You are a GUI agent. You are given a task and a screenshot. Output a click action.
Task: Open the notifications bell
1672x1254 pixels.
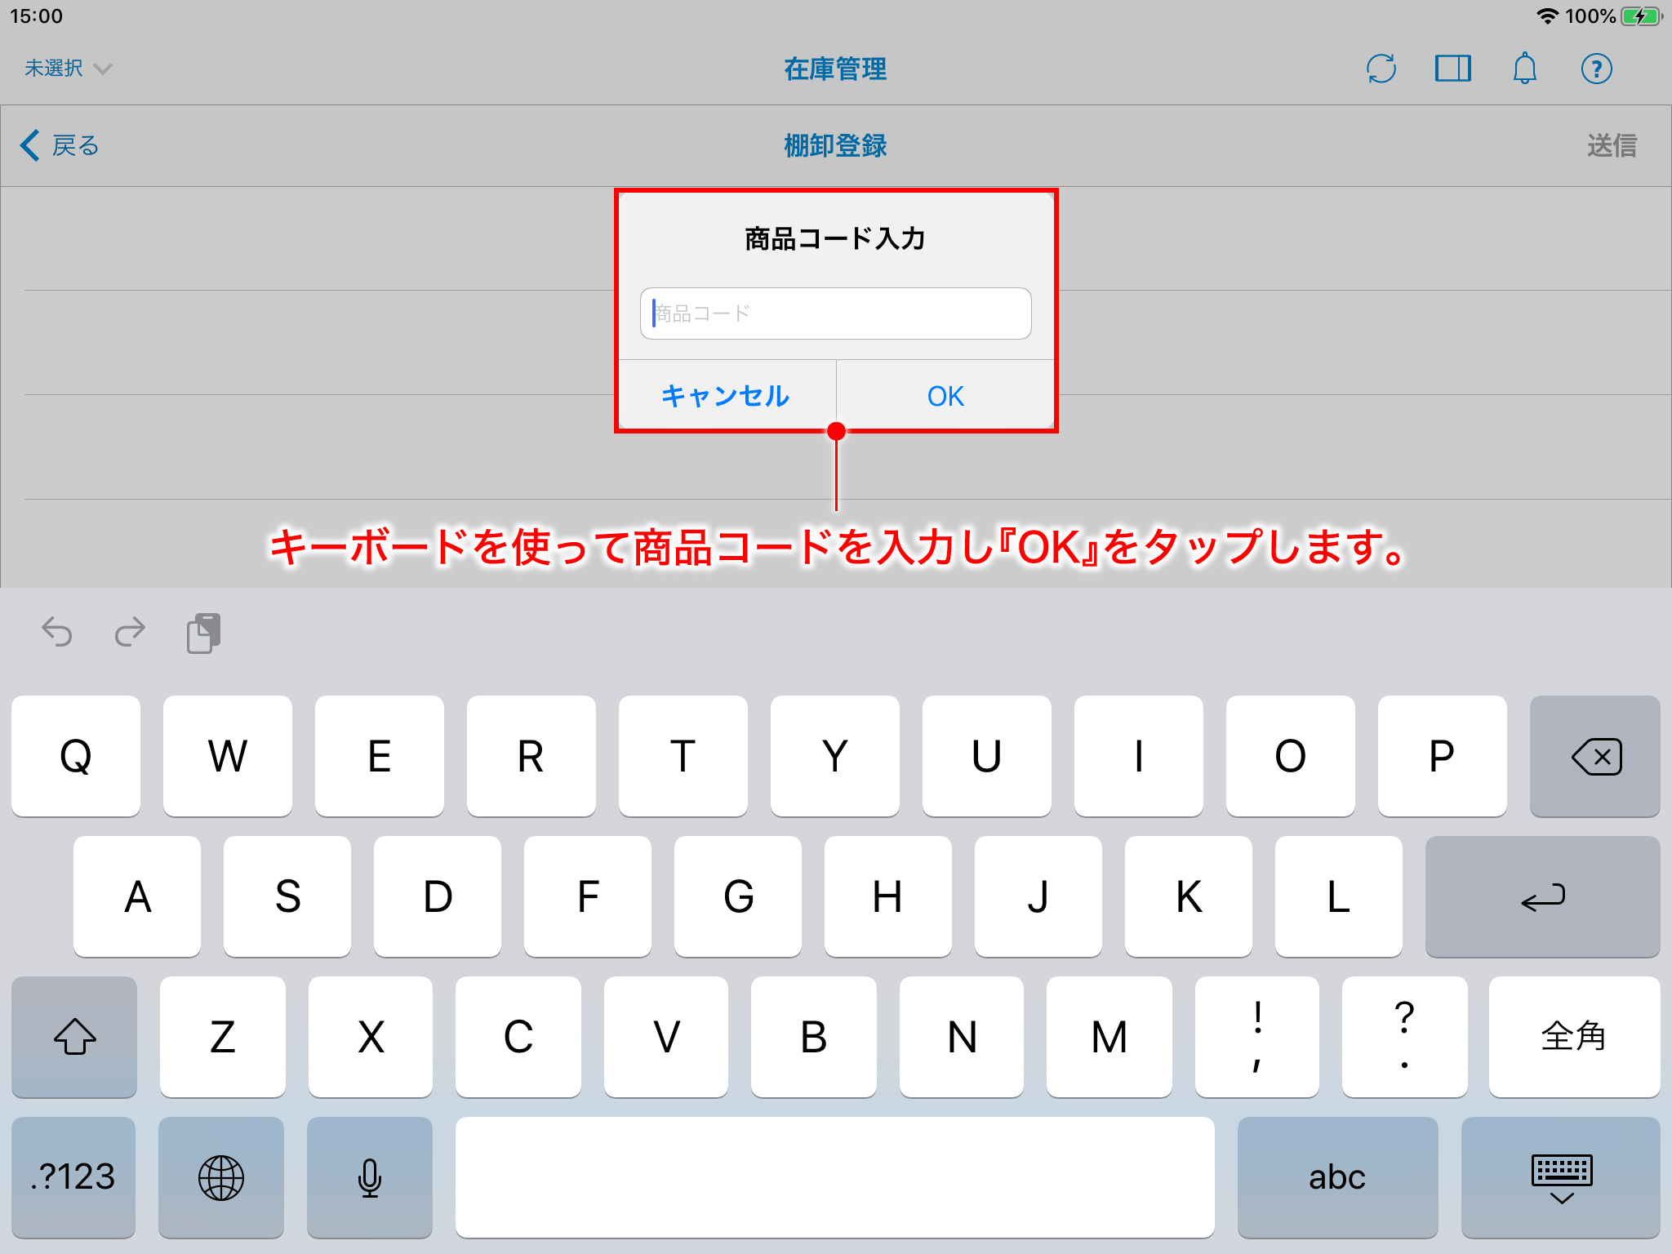pos(1524,69)
